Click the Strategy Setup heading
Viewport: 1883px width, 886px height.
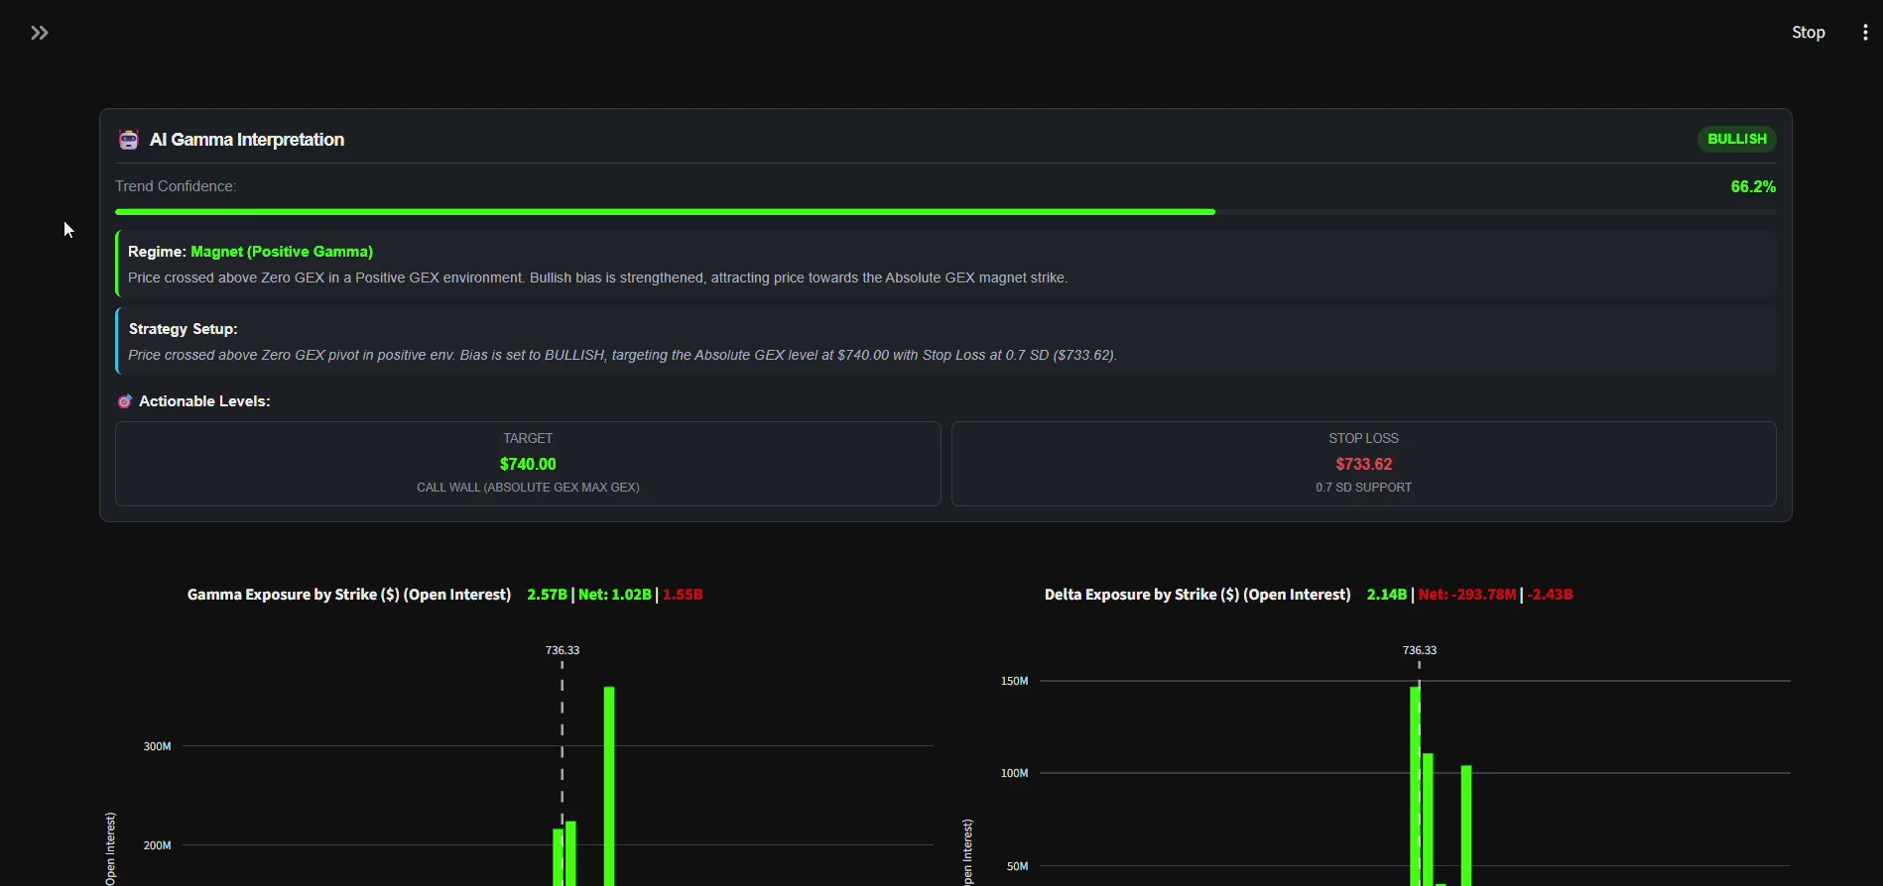click(x=183, y=329)
